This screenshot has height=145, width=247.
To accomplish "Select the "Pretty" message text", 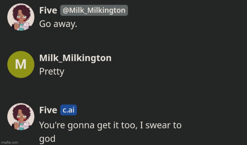I will click(52, 71).
